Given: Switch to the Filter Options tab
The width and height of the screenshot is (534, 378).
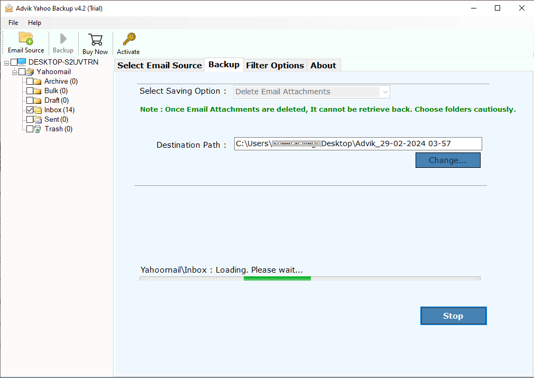Looking at the screenshot, I should point(275,65).
